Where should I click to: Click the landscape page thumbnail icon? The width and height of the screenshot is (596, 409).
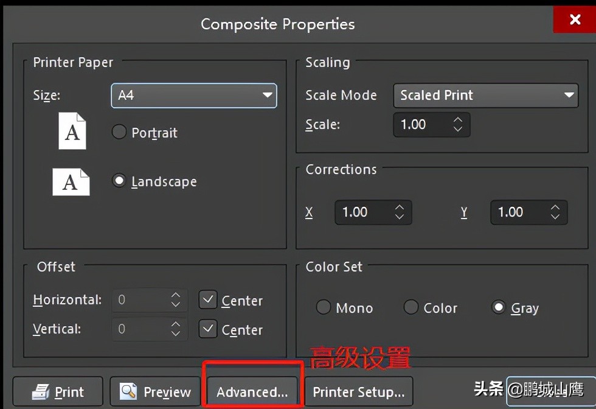click(71, 181)
